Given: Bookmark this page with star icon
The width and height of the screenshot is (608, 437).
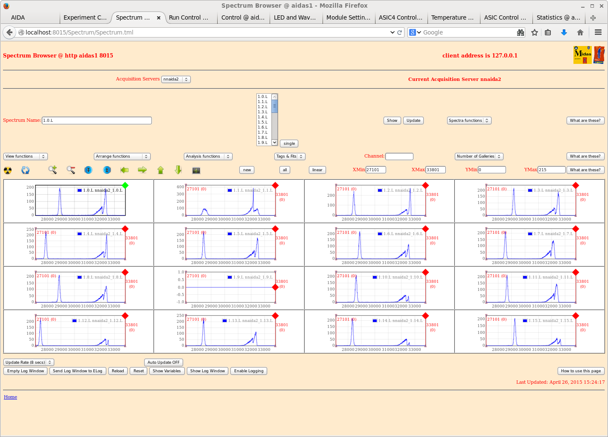Looking at the screenshot, I should coord(534,32).
